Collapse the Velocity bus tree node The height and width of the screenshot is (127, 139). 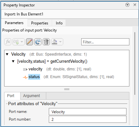[7, 54]
